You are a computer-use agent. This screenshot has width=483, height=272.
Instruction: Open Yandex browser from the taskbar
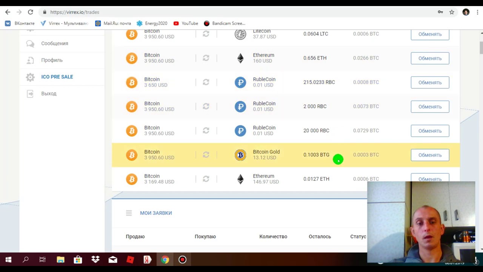148,260
